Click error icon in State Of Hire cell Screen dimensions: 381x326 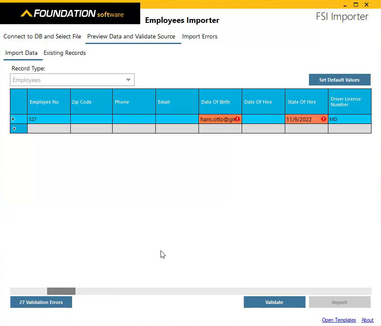324,119
